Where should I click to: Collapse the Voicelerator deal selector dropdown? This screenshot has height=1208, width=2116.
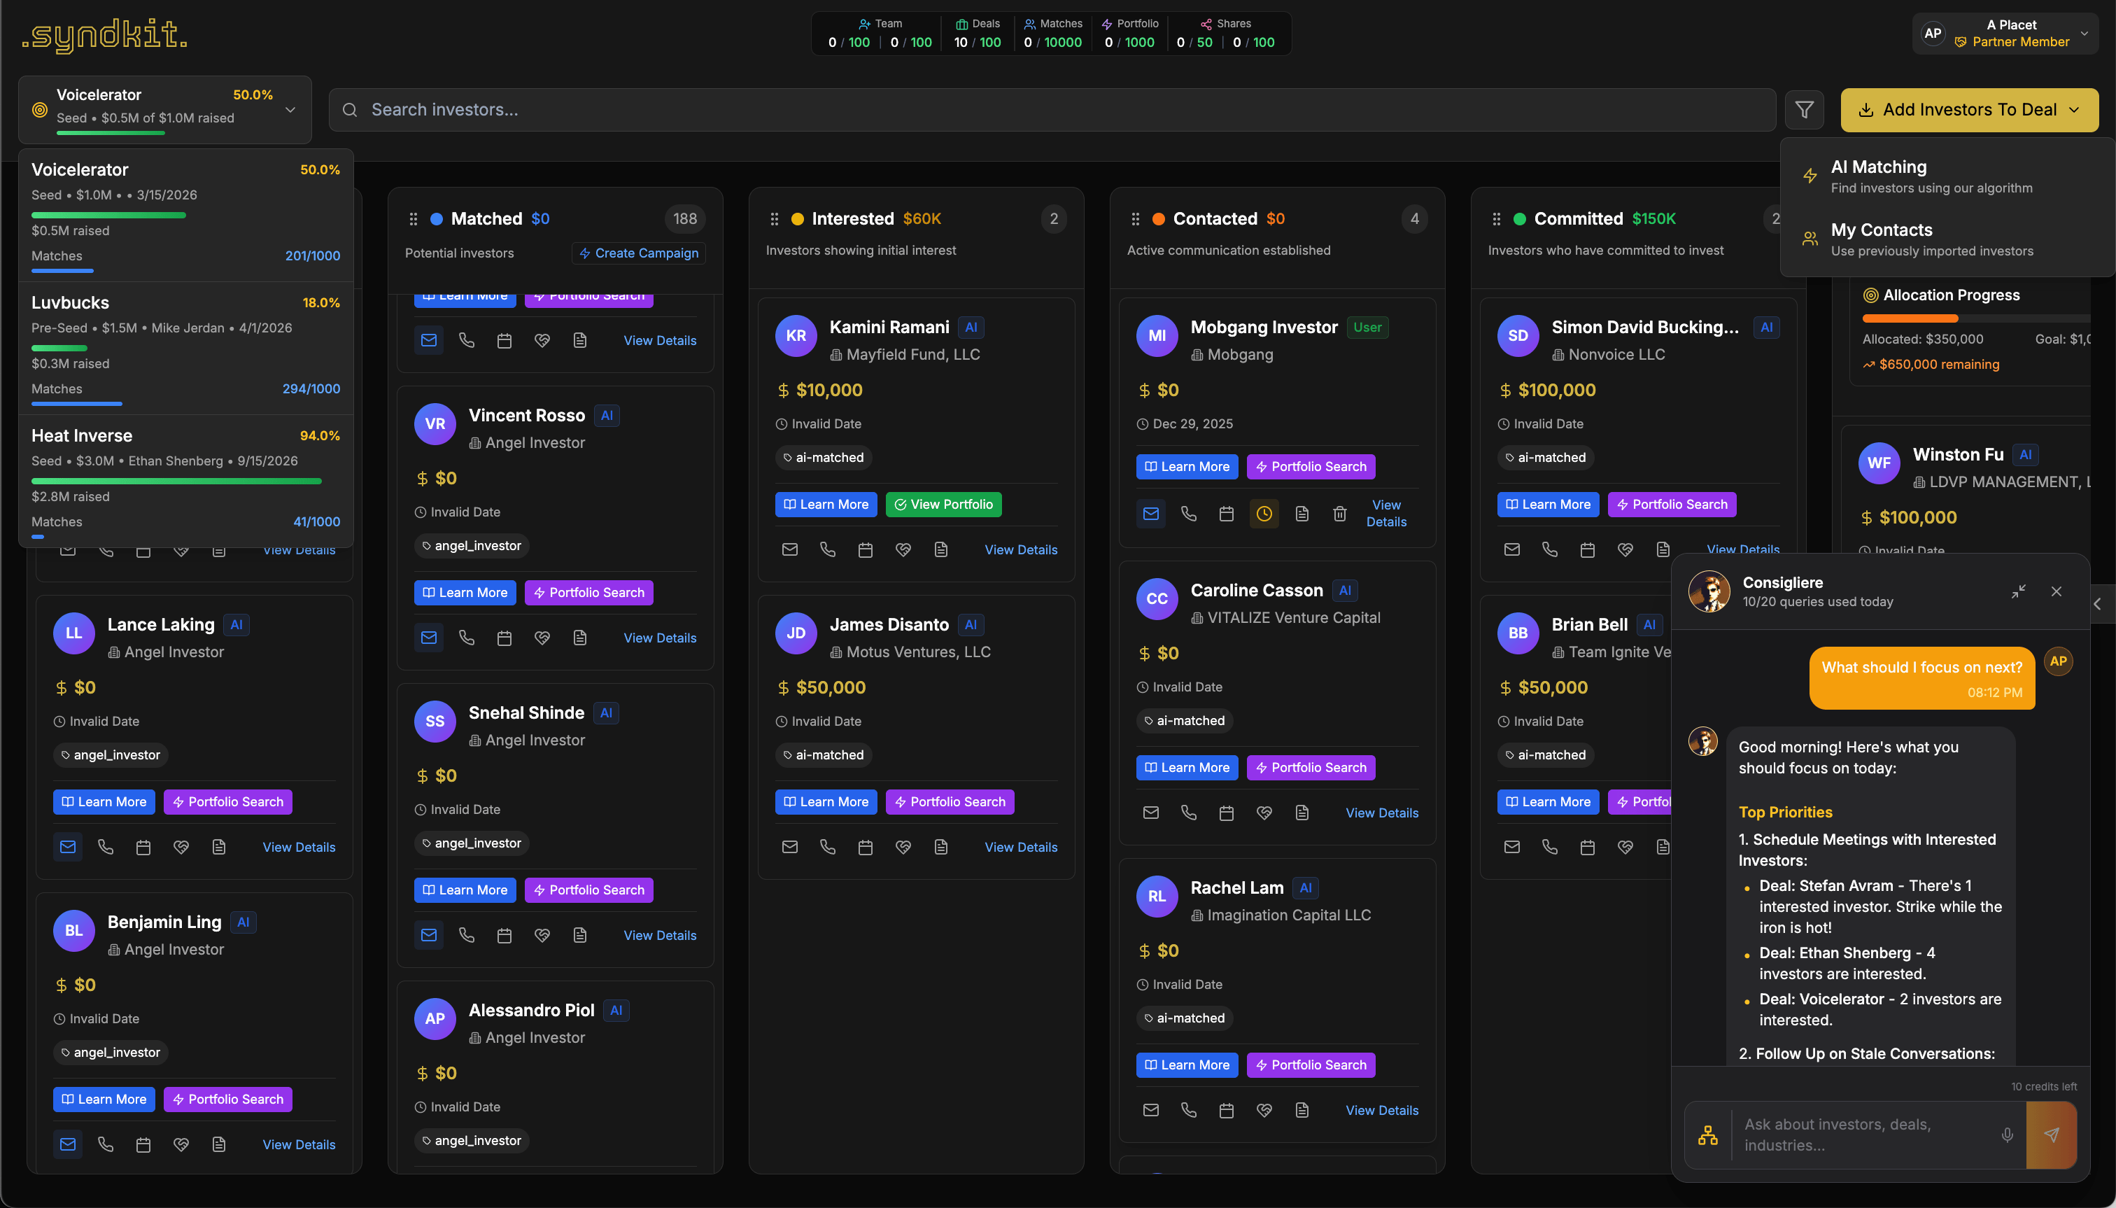165,109
